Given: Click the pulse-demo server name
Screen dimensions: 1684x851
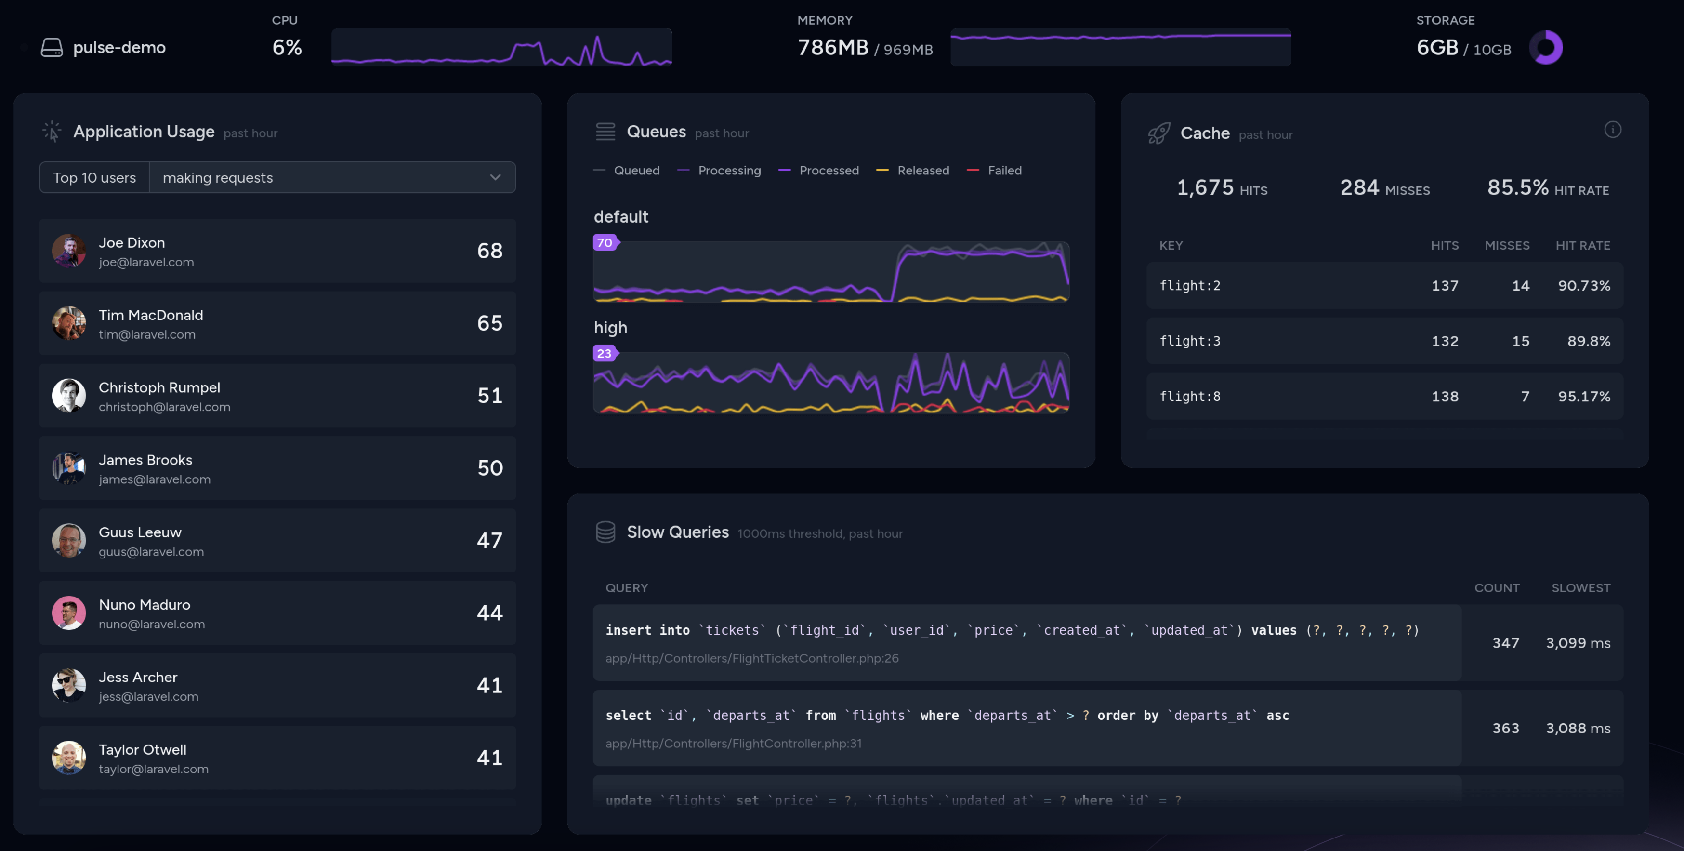Looking at the screenshot, I should [119, 47].
